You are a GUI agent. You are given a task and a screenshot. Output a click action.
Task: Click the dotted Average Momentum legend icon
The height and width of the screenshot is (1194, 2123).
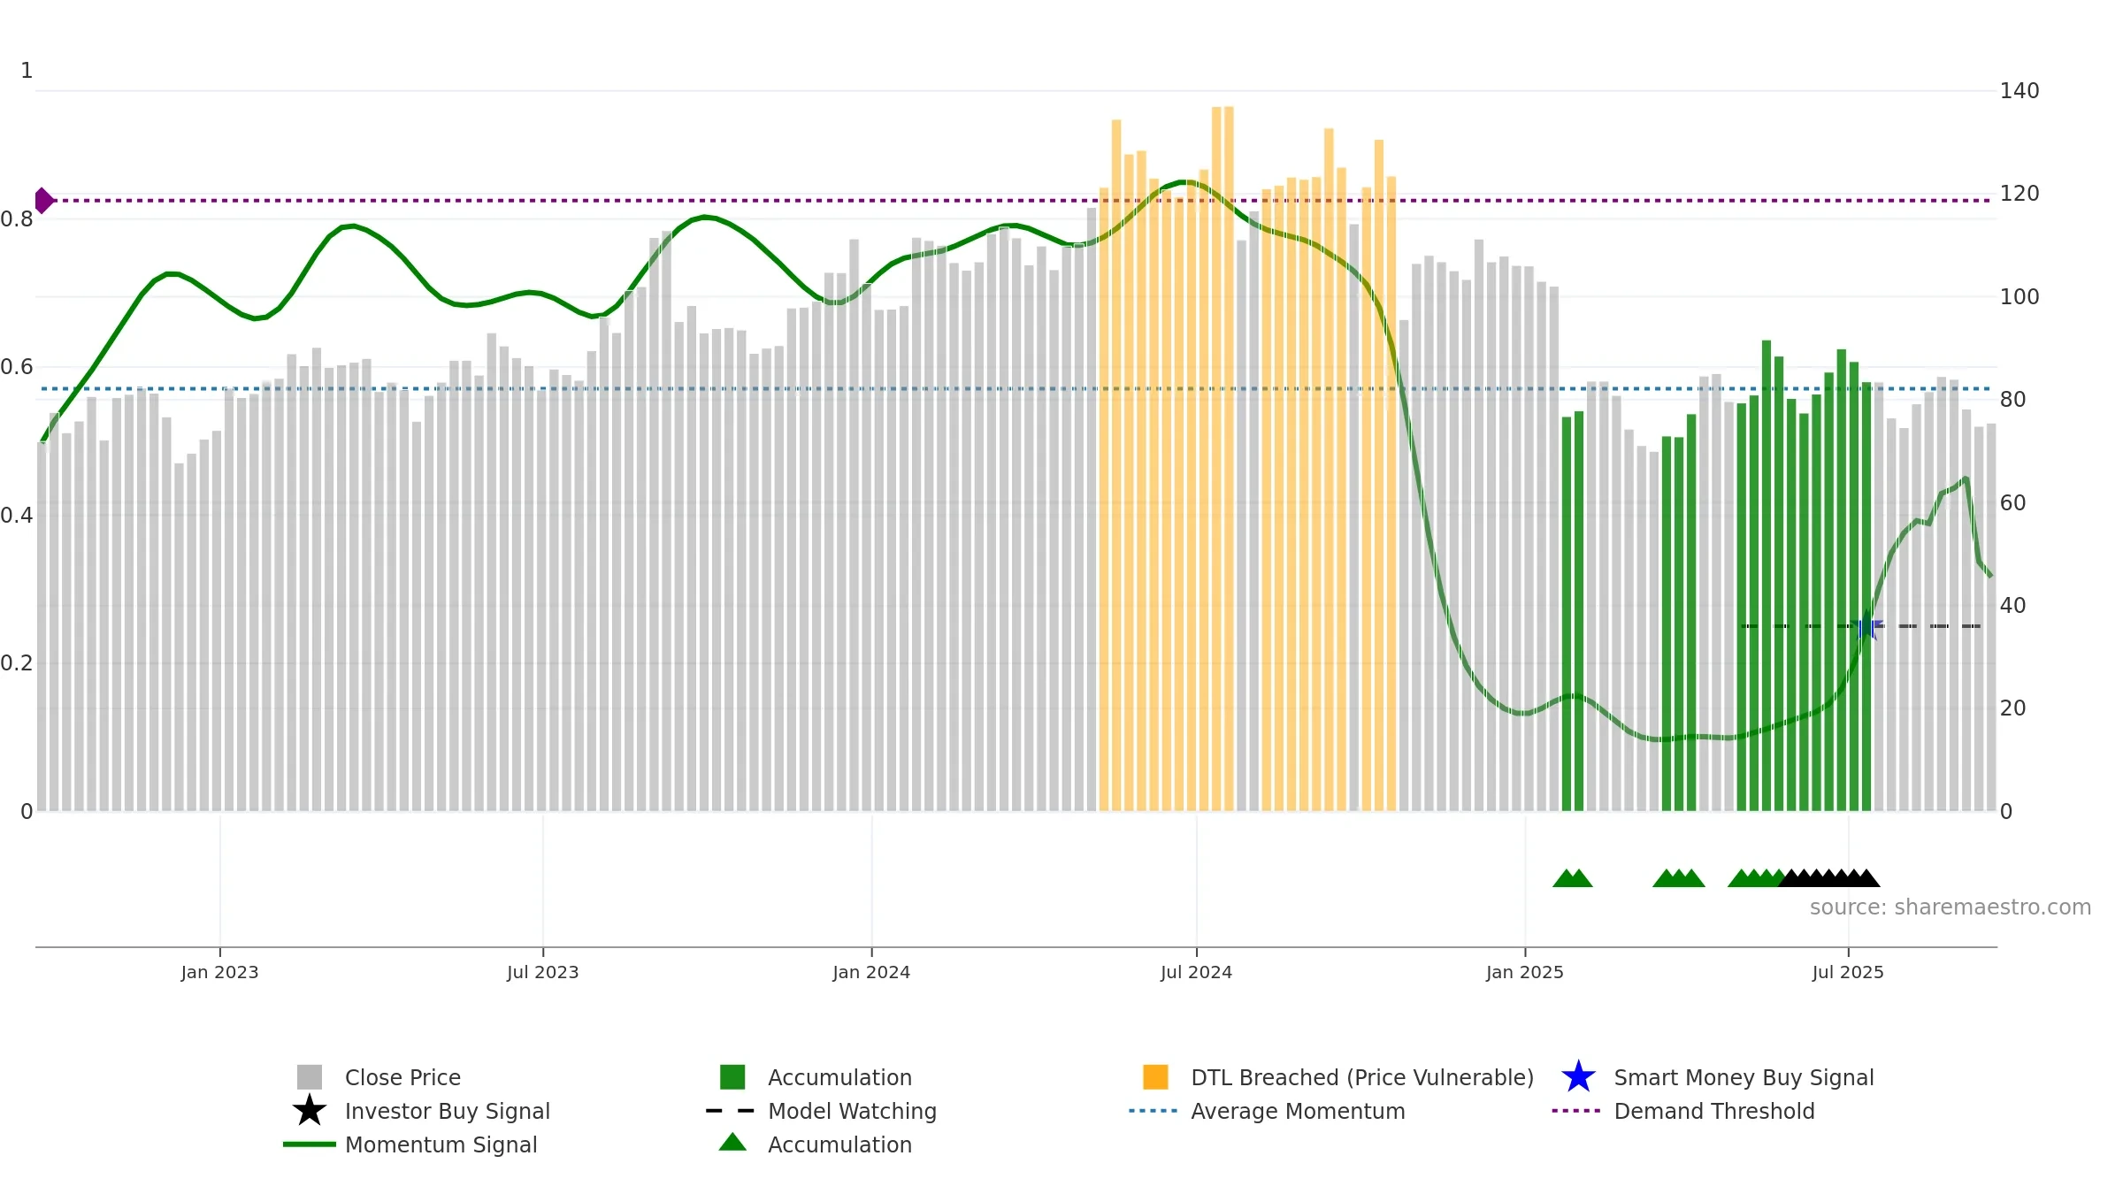coord(1153,1111)
